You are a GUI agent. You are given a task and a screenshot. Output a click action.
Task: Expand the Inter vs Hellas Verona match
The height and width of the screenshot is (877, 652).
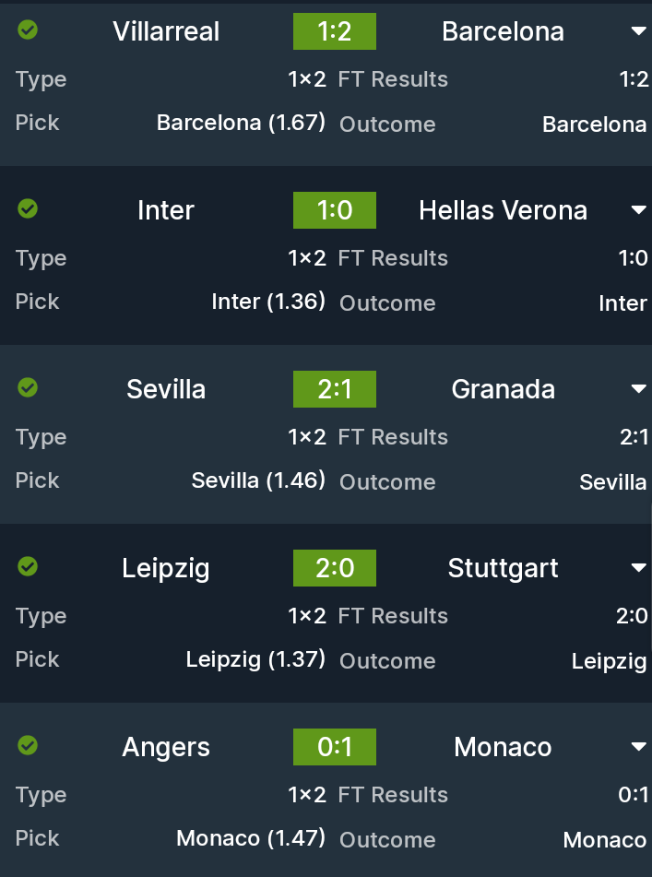(638, 210)
